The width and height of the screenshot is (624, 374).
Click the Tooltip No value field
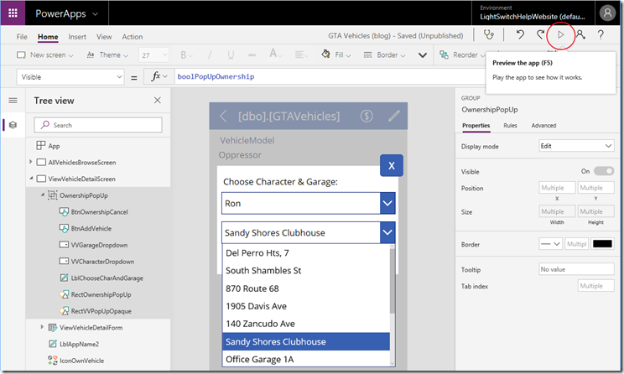click(576, 269)
